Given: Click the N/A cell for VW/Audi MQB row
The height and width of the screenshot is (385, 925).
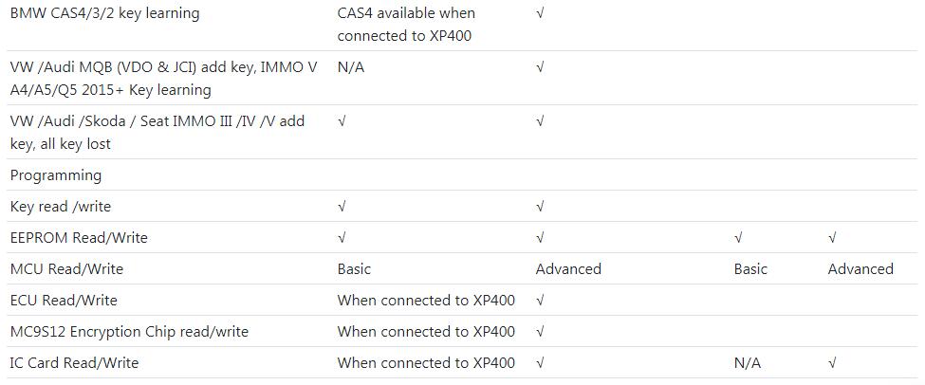Looking at the screenshot, I should [350, 68].
